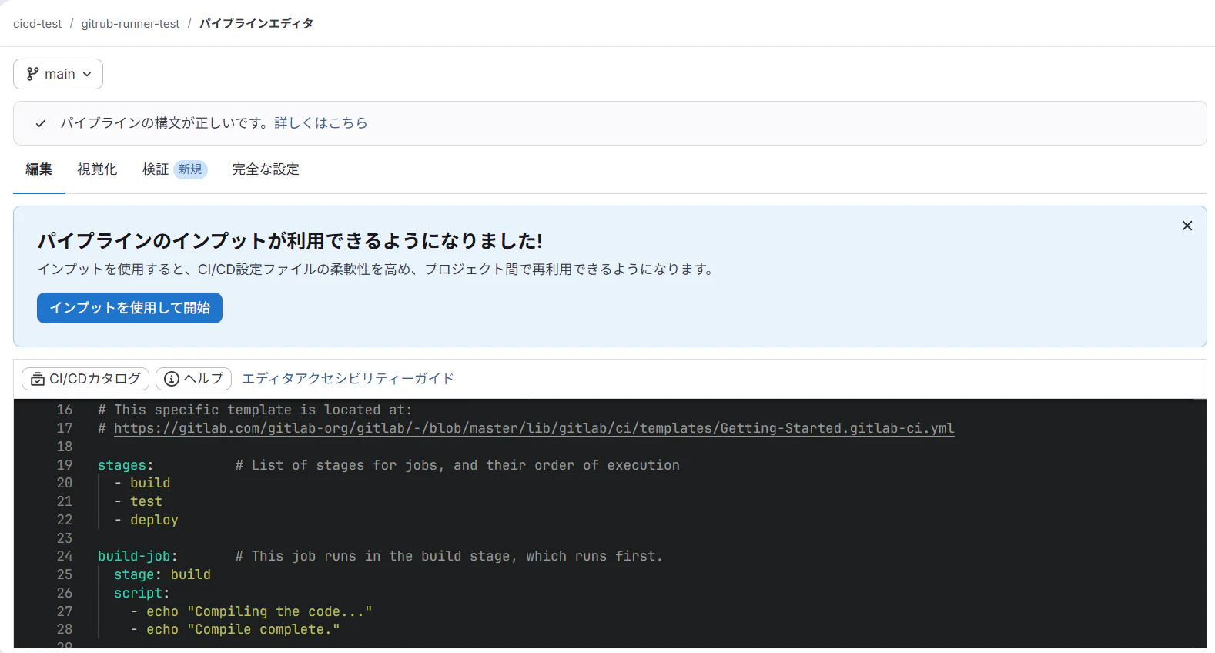The height and width of the screenshot is (653, 1215).
Task: Click line number 24 in the editor gutter
Action: point(65,556)
